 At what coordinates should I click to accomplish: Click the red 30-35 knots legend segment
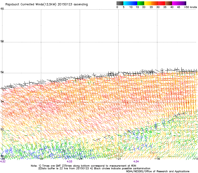(162, 3)
